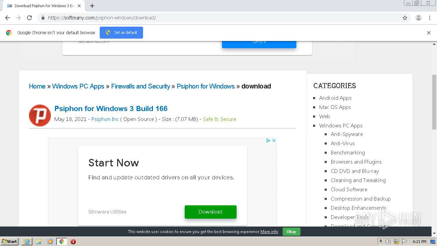Image resolution: width=437 pixels, height=246 pixels.
Task: Click the green Download ad button
Action: [x=210, y=212]
